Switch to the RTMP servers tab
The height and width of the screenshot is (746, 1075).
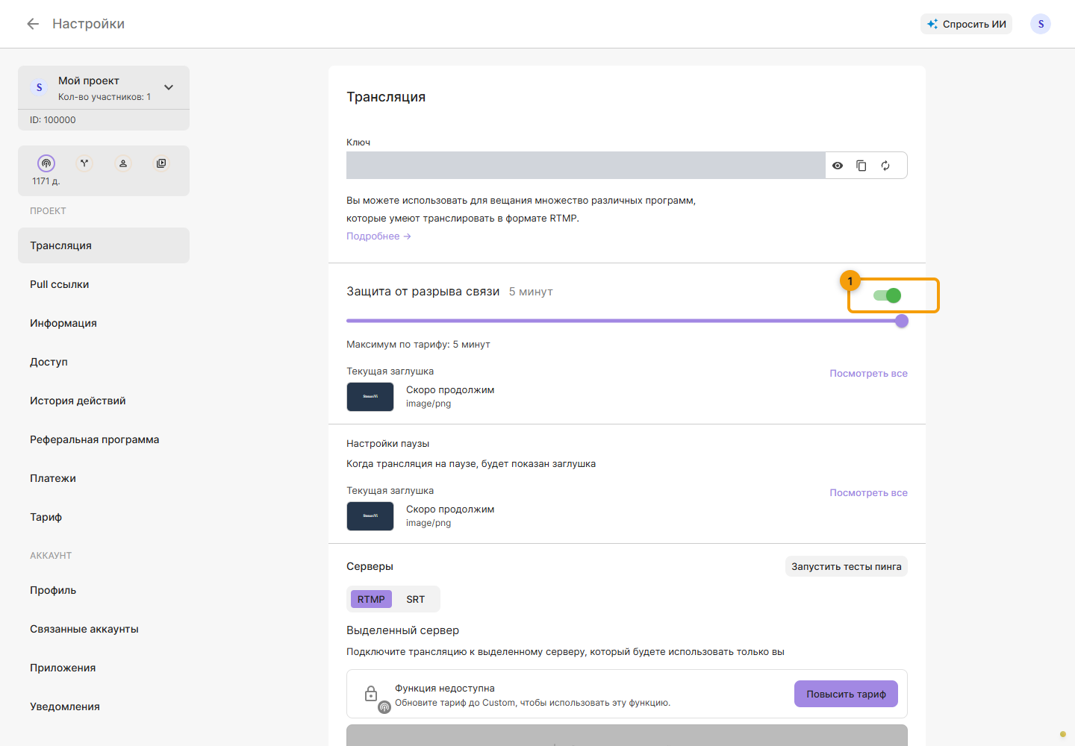[371, 599]
